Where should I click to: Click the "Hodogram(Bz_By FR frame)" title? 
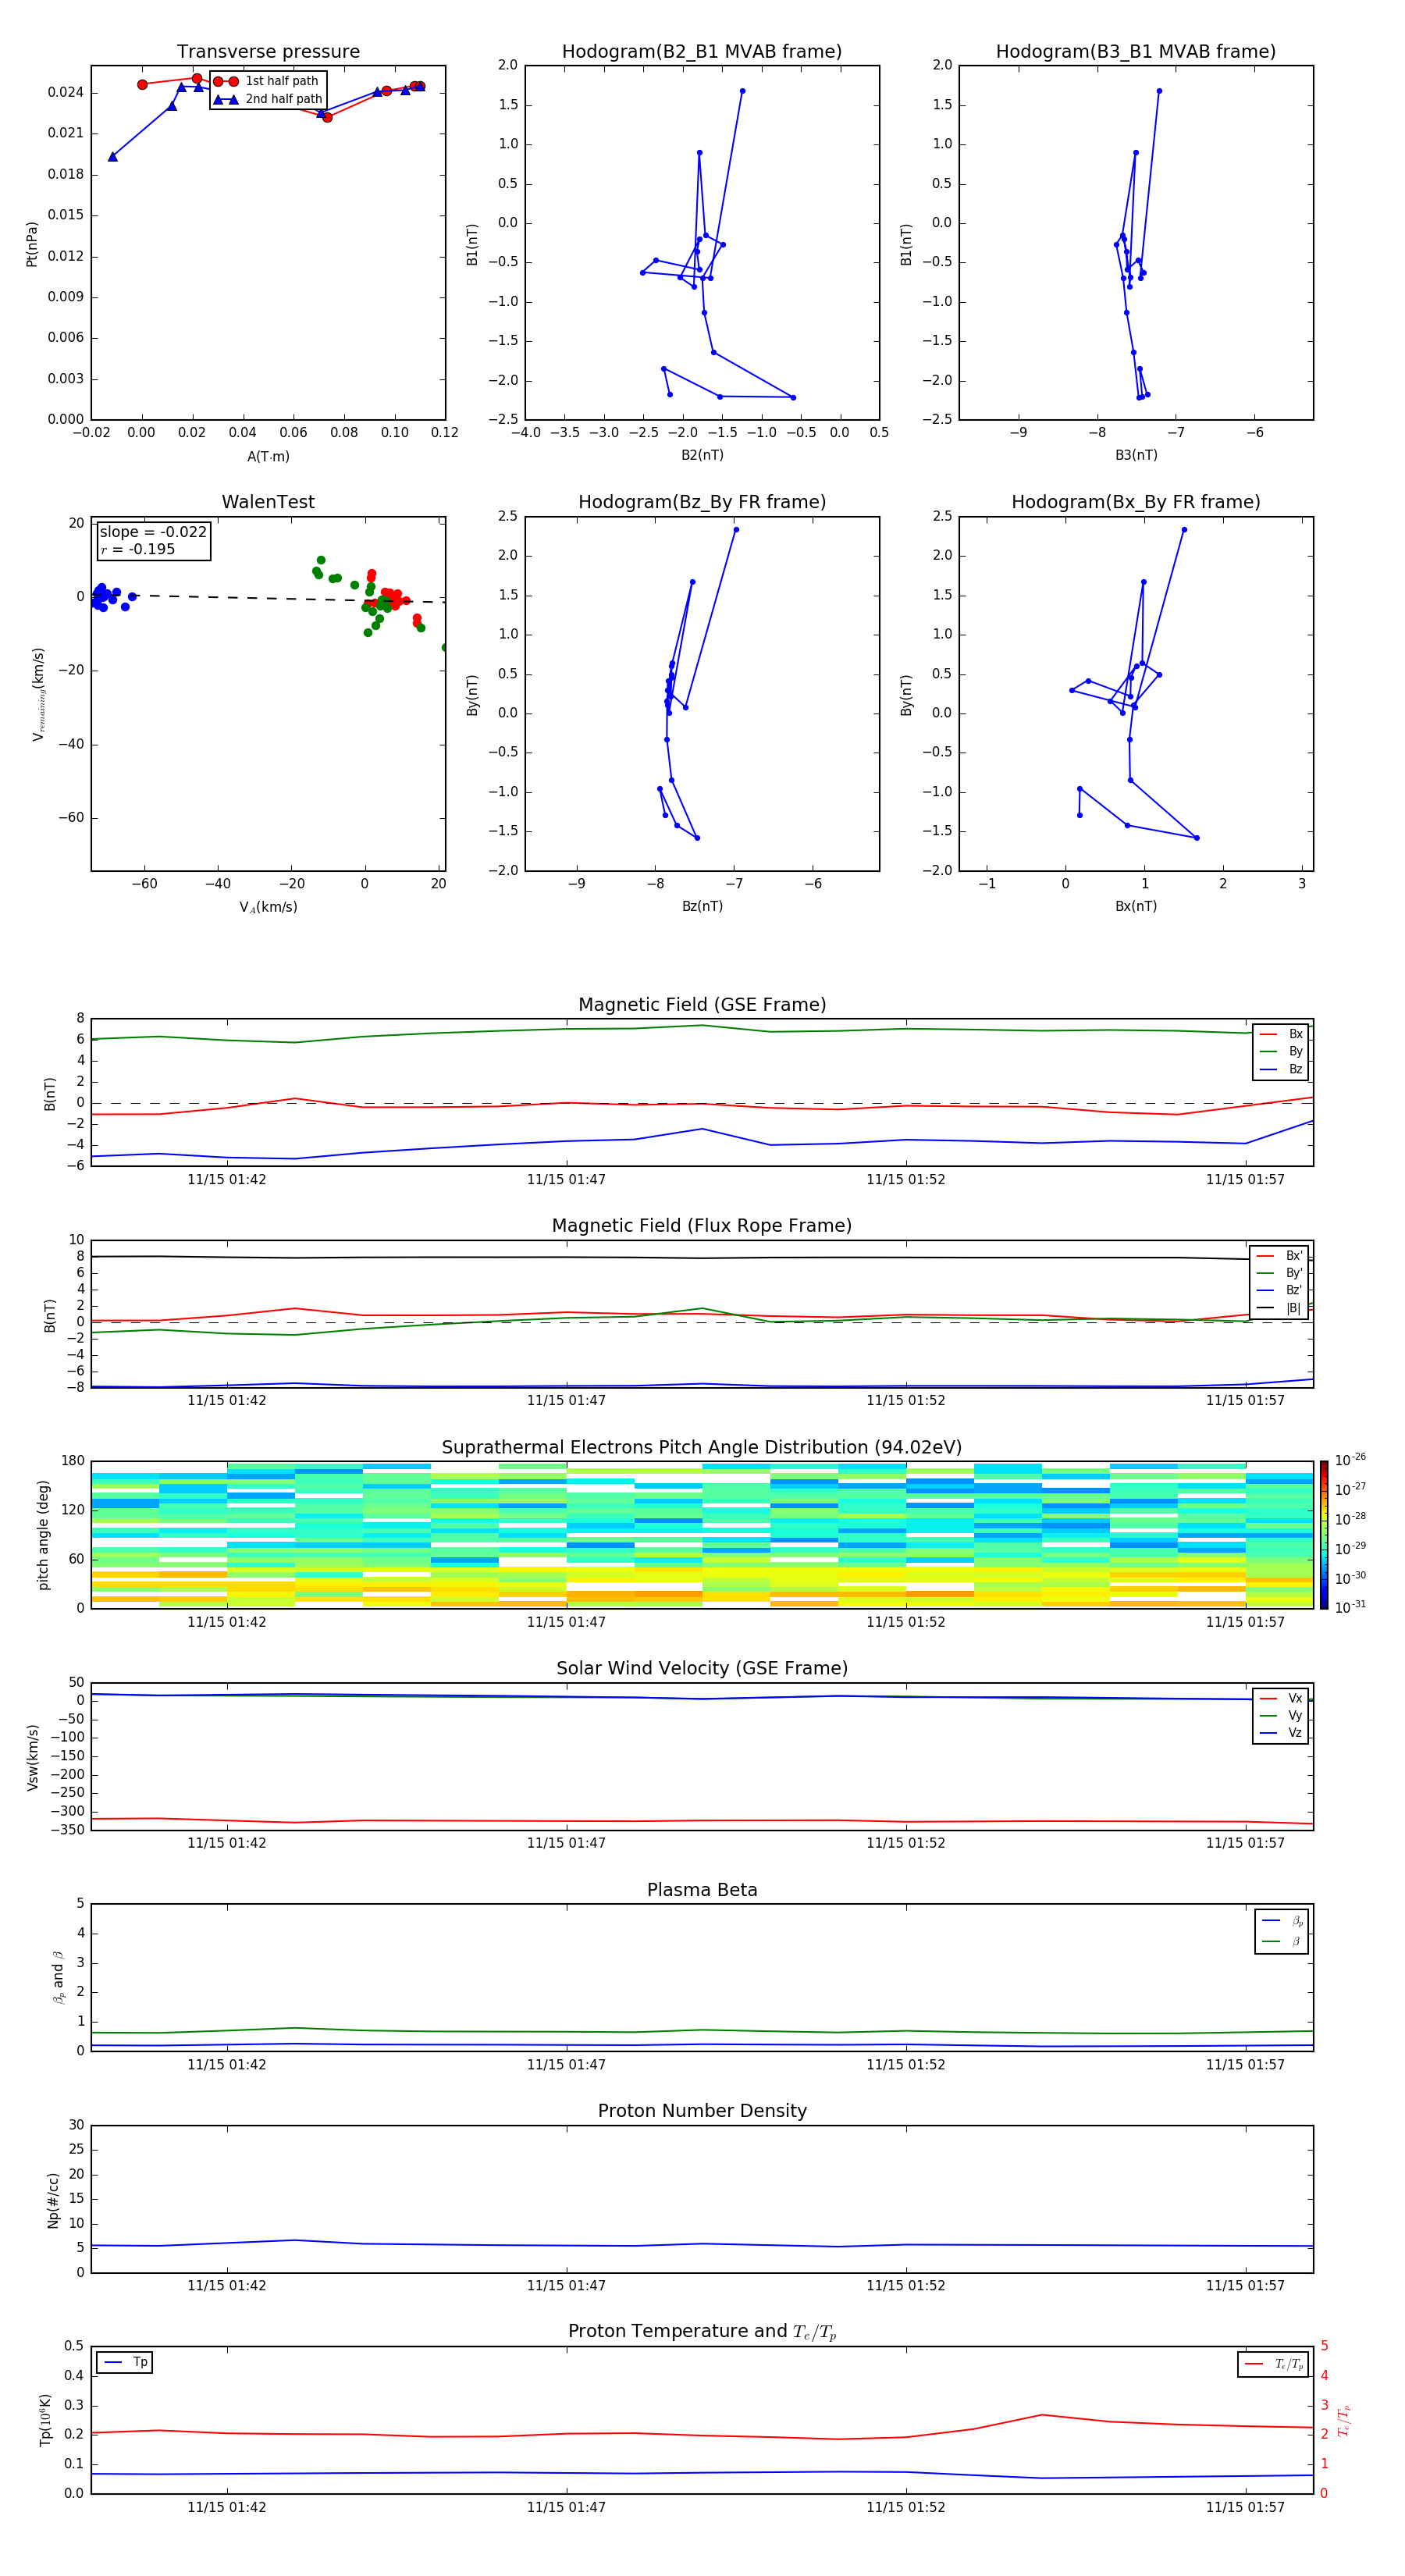coord(702,502)
